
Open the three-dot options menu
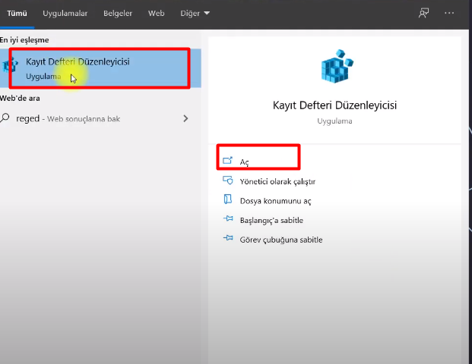pyautogui.click(x=449, y=13)
